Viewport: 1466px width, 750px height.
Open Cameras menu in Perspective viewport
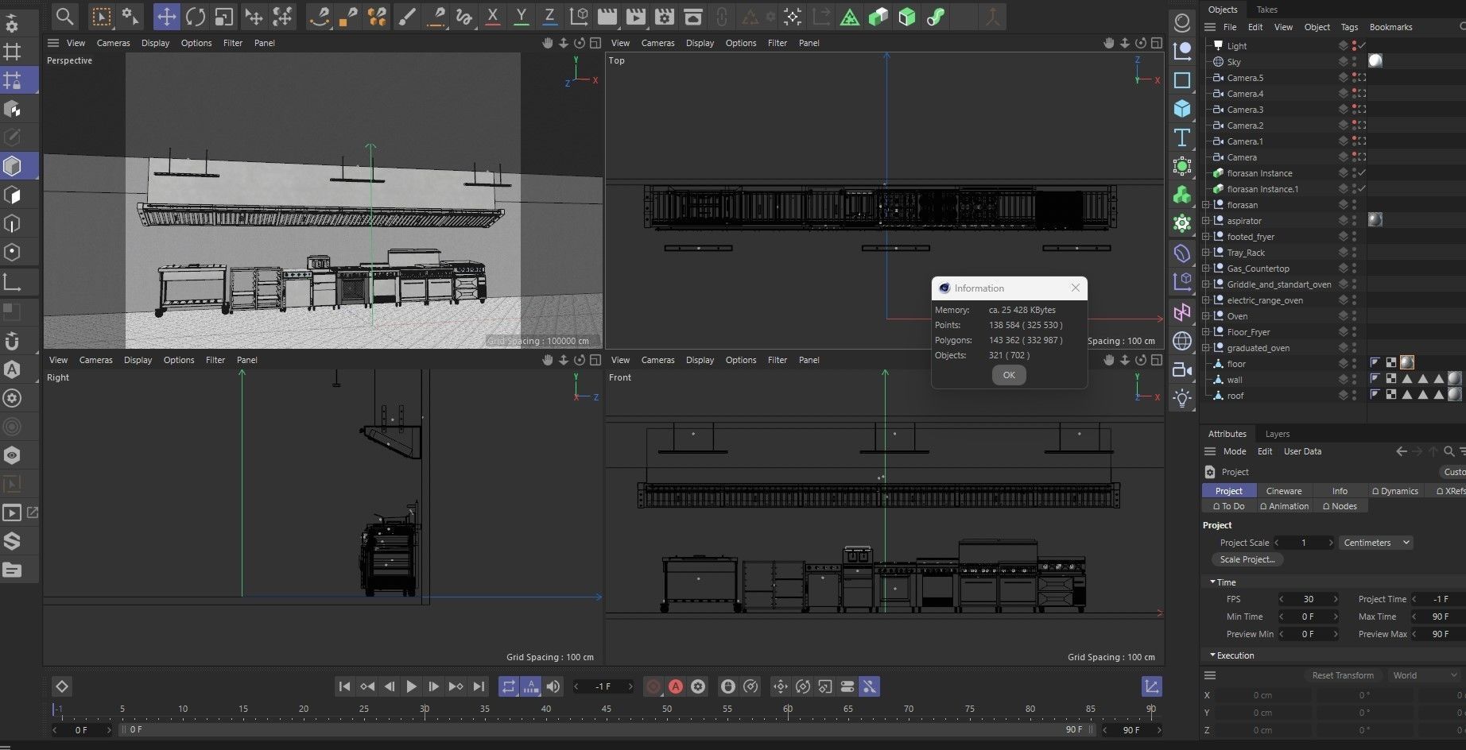(x=114, y=43)
